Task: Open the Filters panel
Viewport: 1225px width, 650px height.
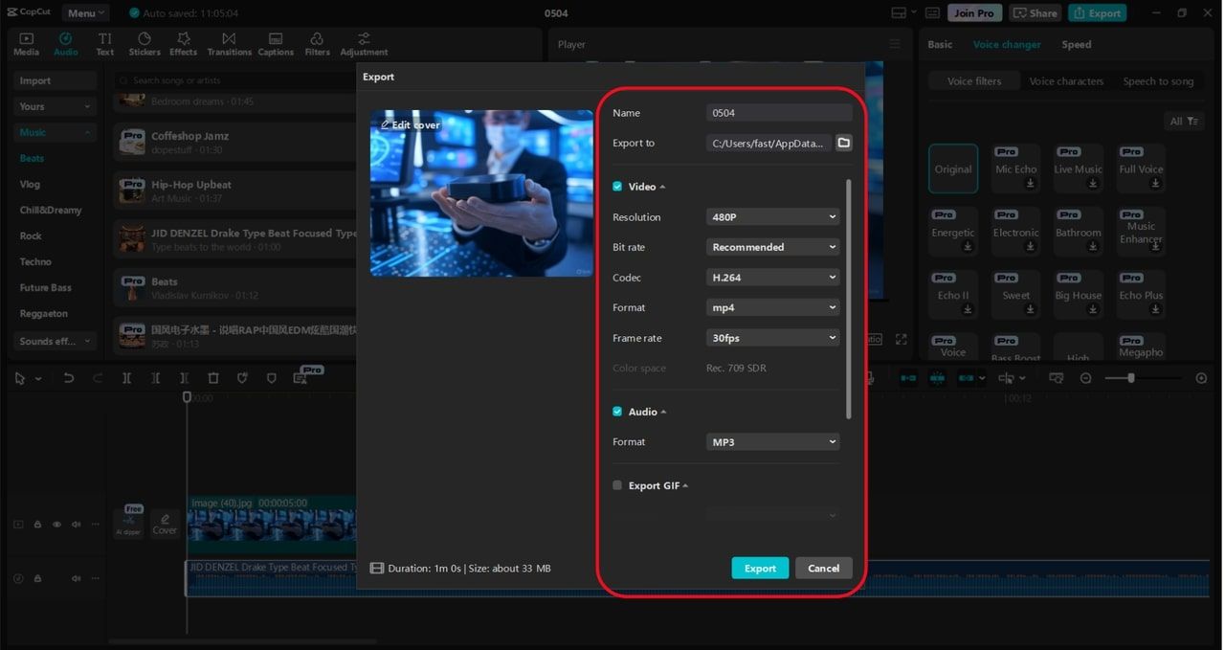Action: tap(317, 44)
